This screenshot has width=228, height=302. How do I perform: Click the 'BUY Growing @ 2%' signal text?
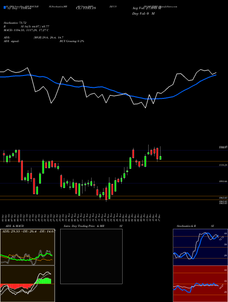pos(72,41)
